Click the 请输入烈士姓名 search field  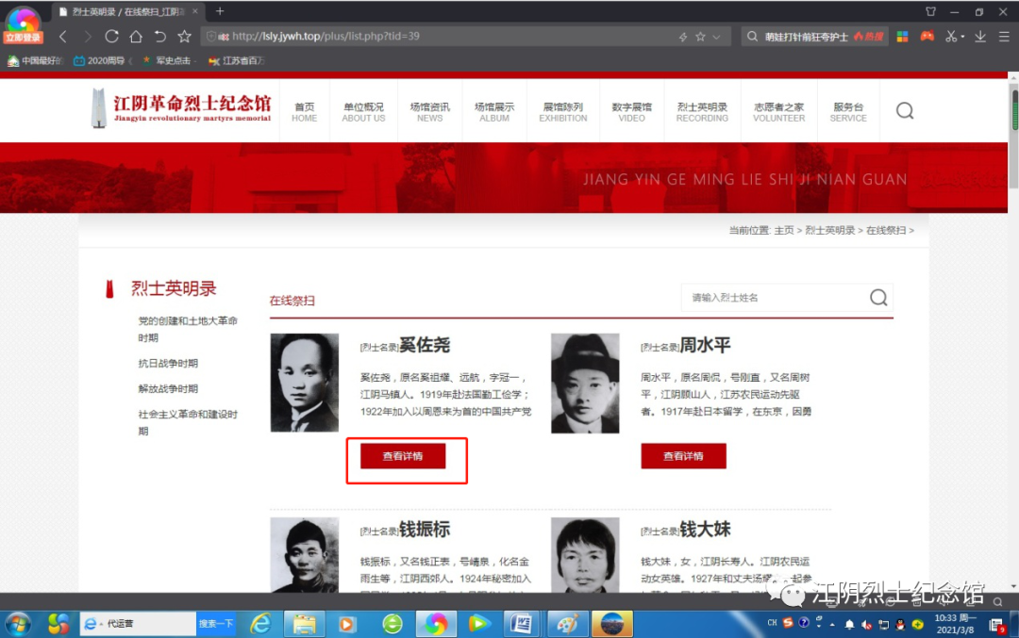click(x=774, y=298)
